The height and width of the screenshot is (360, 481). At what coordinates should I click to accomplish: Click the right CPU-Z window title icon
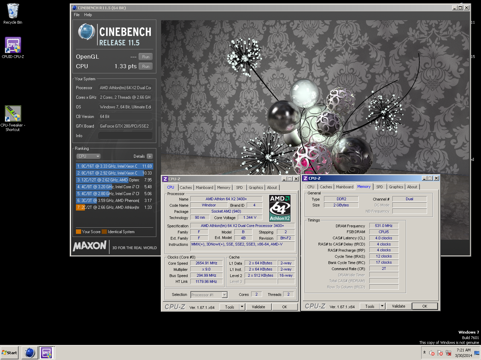[305, 178]
